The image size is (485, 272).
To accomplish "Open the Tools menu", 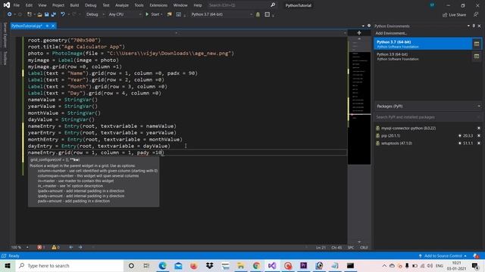I will click(139, 5).
